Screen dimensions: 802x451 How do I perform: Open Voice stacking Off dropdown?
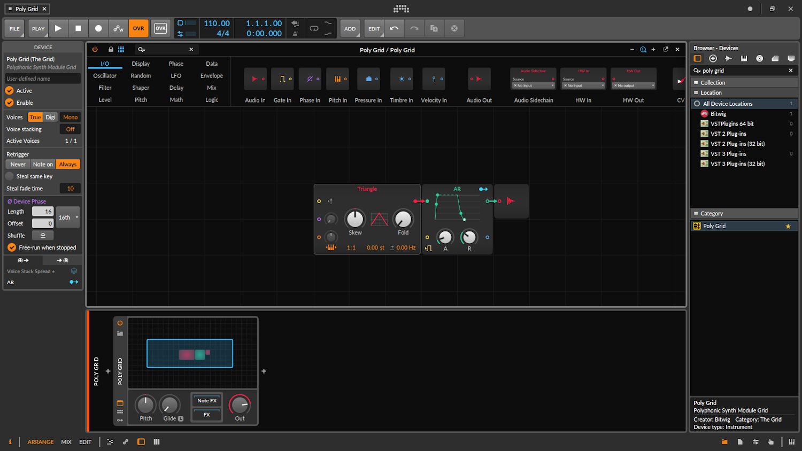[x=70, y=129]
